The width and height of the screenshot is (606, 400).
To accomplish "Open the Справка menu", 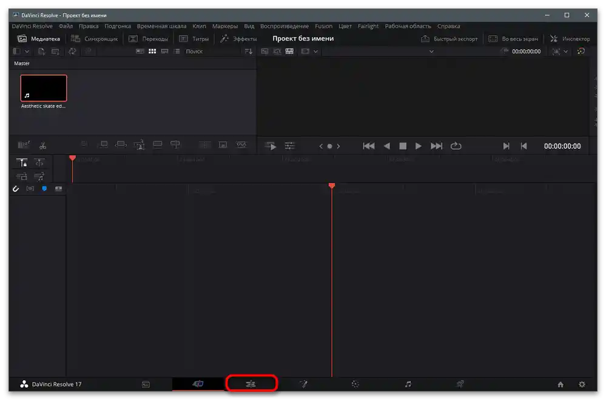I will click(448, 26).
